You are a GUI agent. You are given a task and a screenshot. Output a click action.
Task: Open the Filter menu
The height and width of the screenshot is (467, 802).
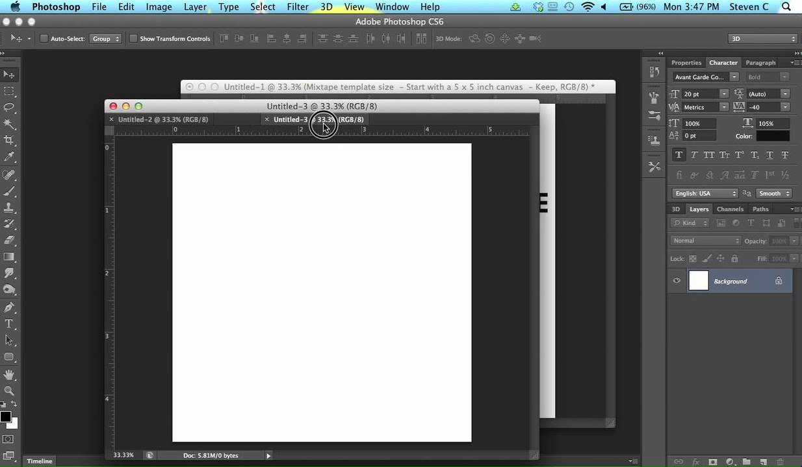coord(298,7)
